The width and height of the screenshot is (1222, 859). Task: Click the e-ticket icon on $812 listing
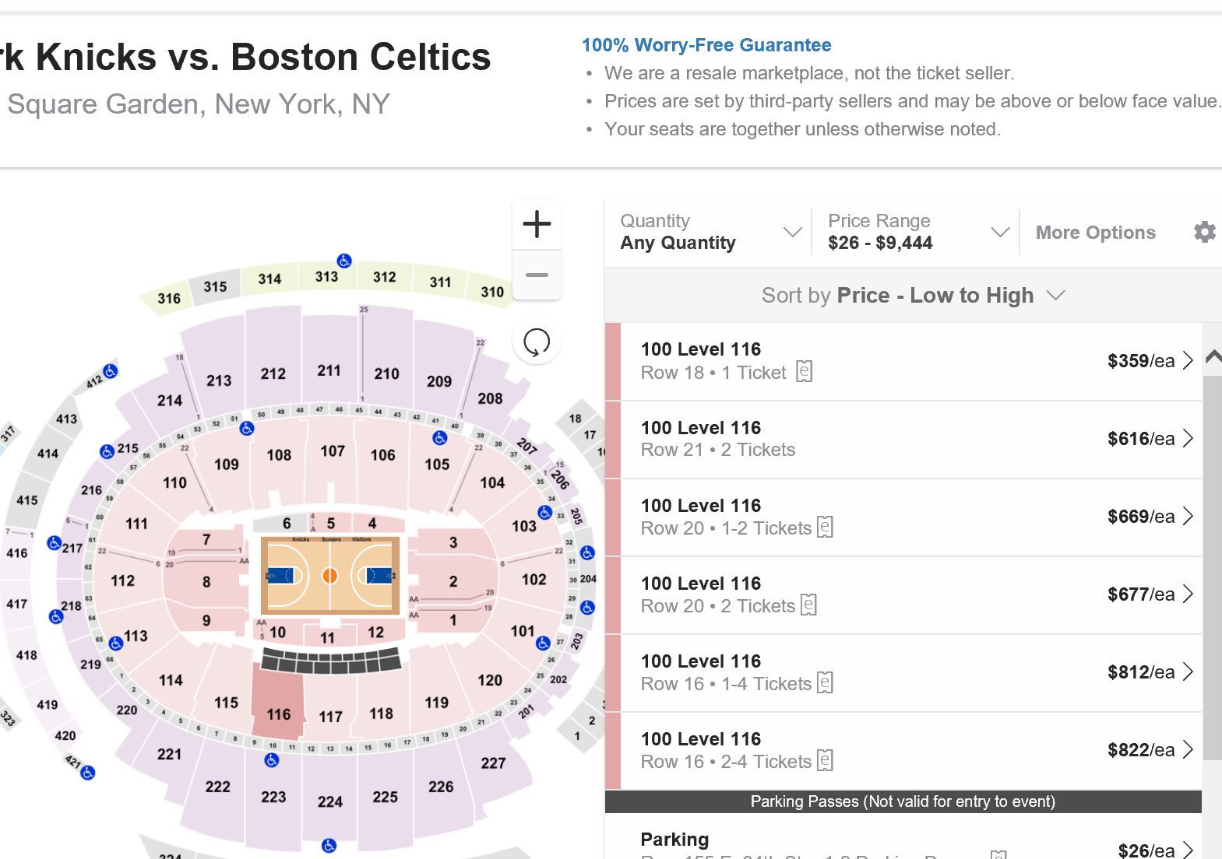(825, 683)
